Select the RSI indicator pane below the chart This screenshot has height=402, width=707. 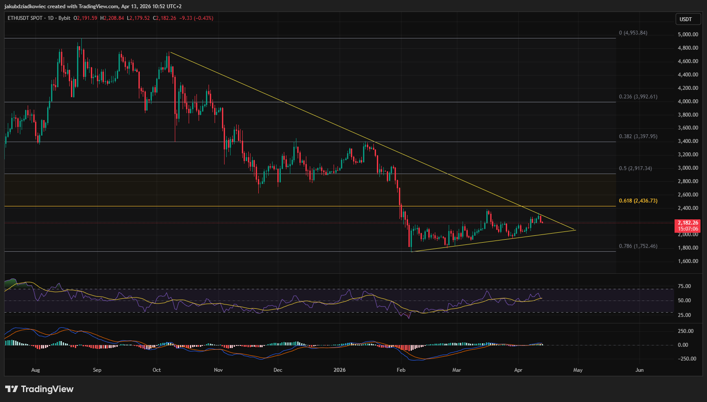click(x=303, y=298)
